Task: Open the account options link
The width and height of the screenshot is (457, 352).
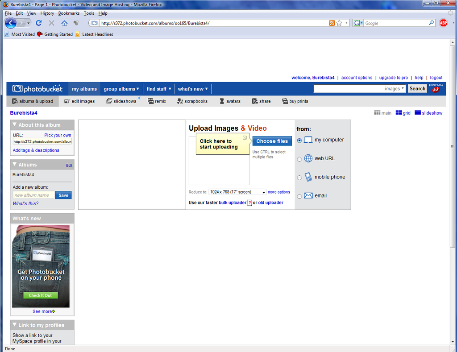Action: pos(357,78)
